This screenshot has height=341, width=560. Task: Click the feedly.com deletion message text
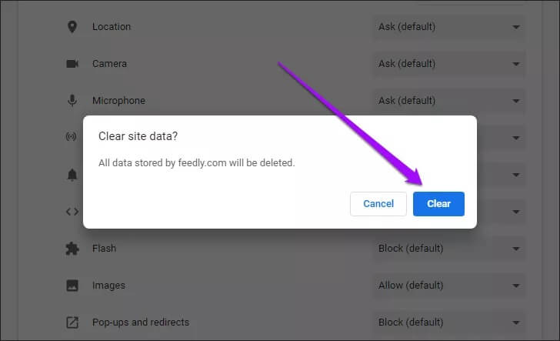coord(196,163)
